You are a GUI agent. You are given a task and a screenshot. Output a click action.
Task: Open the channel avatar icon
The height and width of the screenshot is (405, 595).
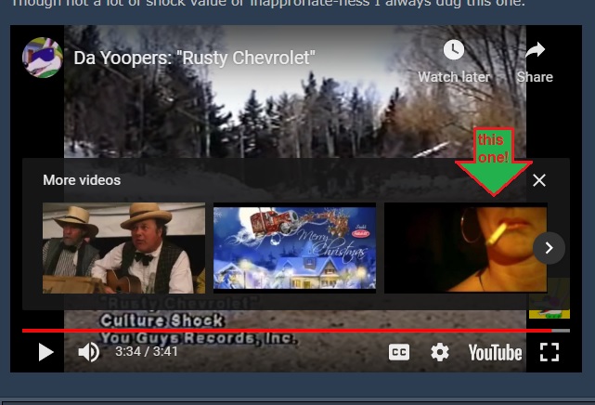(x=43, y=58)
